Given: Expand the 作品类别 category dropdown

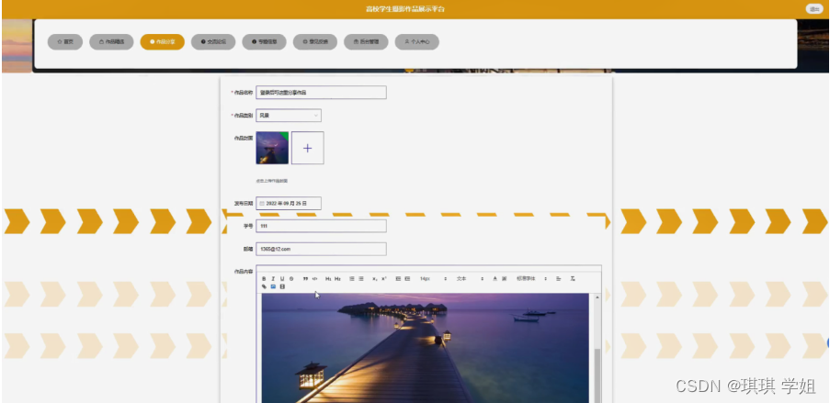Looking at the screenshot, I should click(289, 116).
